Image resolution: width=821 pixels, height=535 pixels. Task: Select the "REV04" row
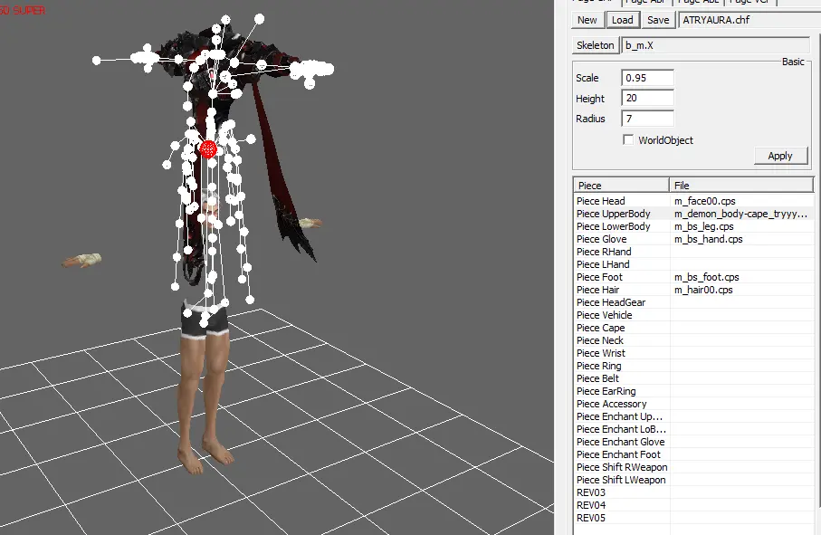(693, 505)
